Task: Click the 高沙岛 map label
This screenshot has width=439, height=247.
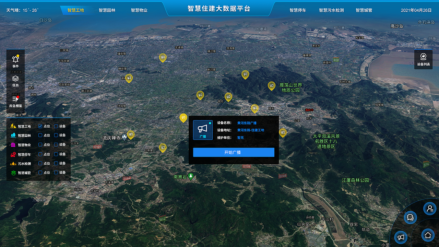Action: pos(397,26)
